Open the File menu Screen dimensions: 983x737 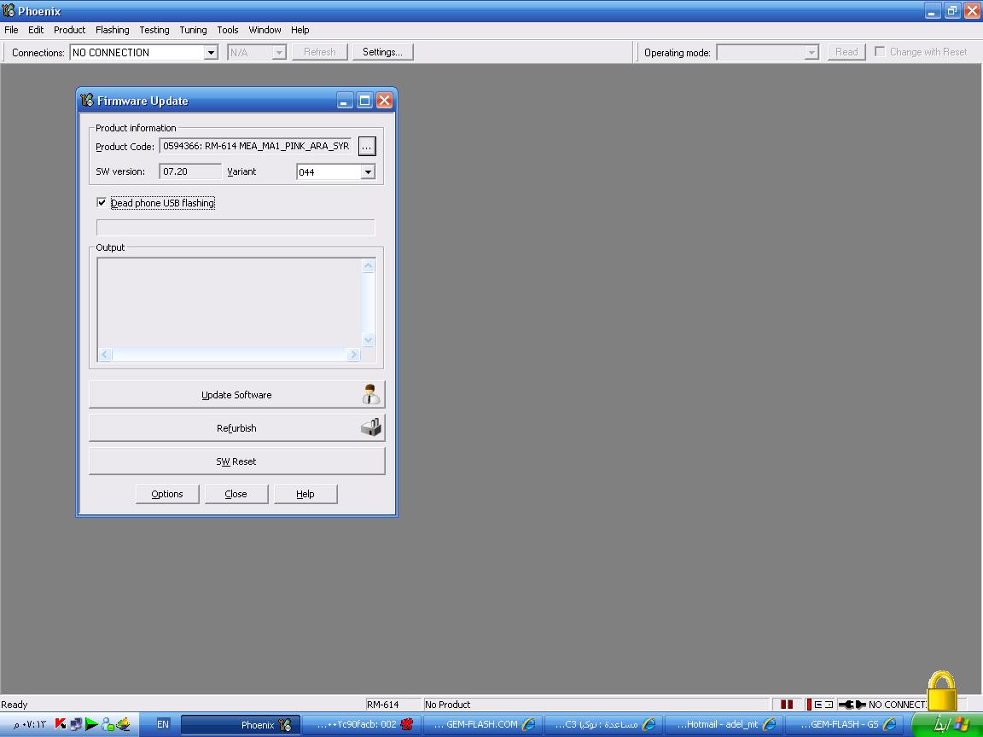11,30
